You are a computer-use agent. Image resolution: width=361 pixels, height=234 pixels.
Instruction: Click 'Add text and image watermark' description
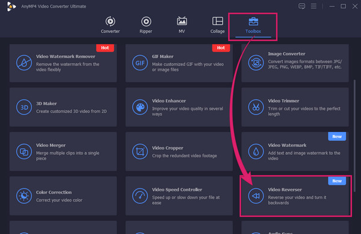[304, 155]
